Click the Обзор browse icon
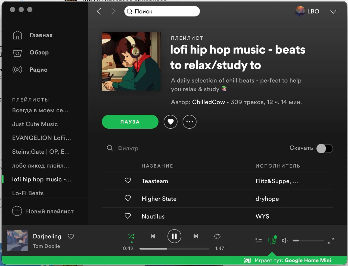Image resolution: width=348 pixels, height=266 pixels. 17,52
